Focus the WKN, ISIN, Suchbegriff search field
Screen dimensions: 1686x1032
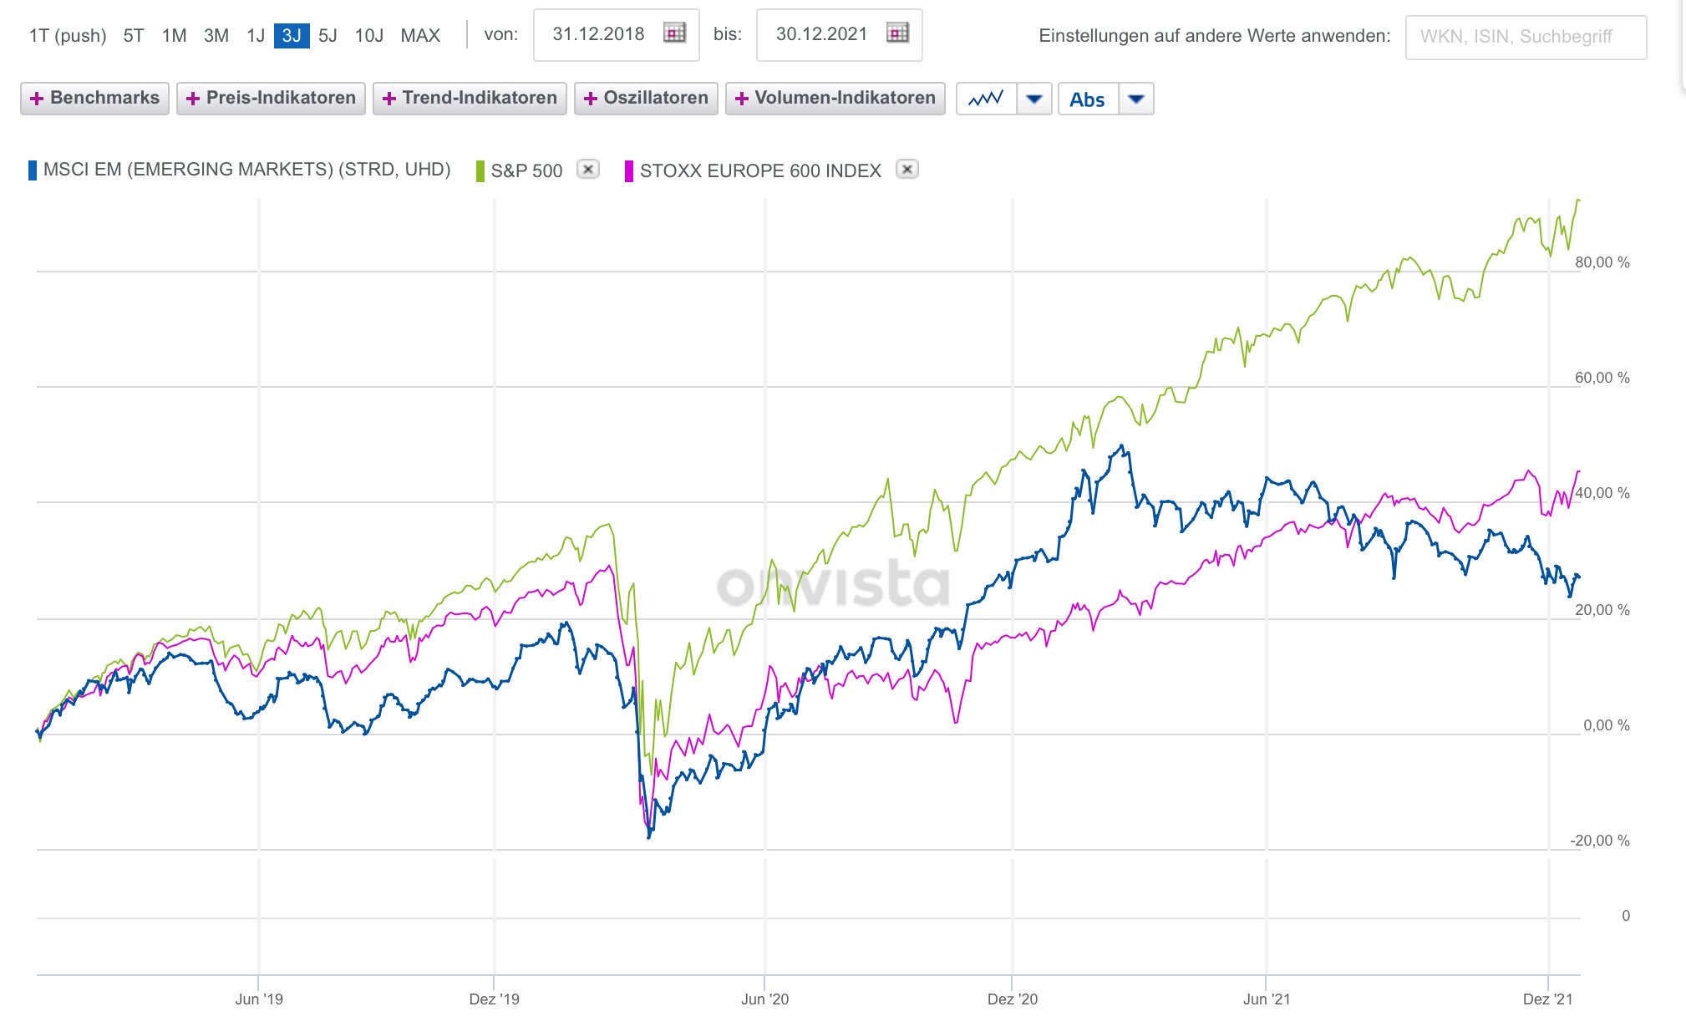click(1526, 37)
